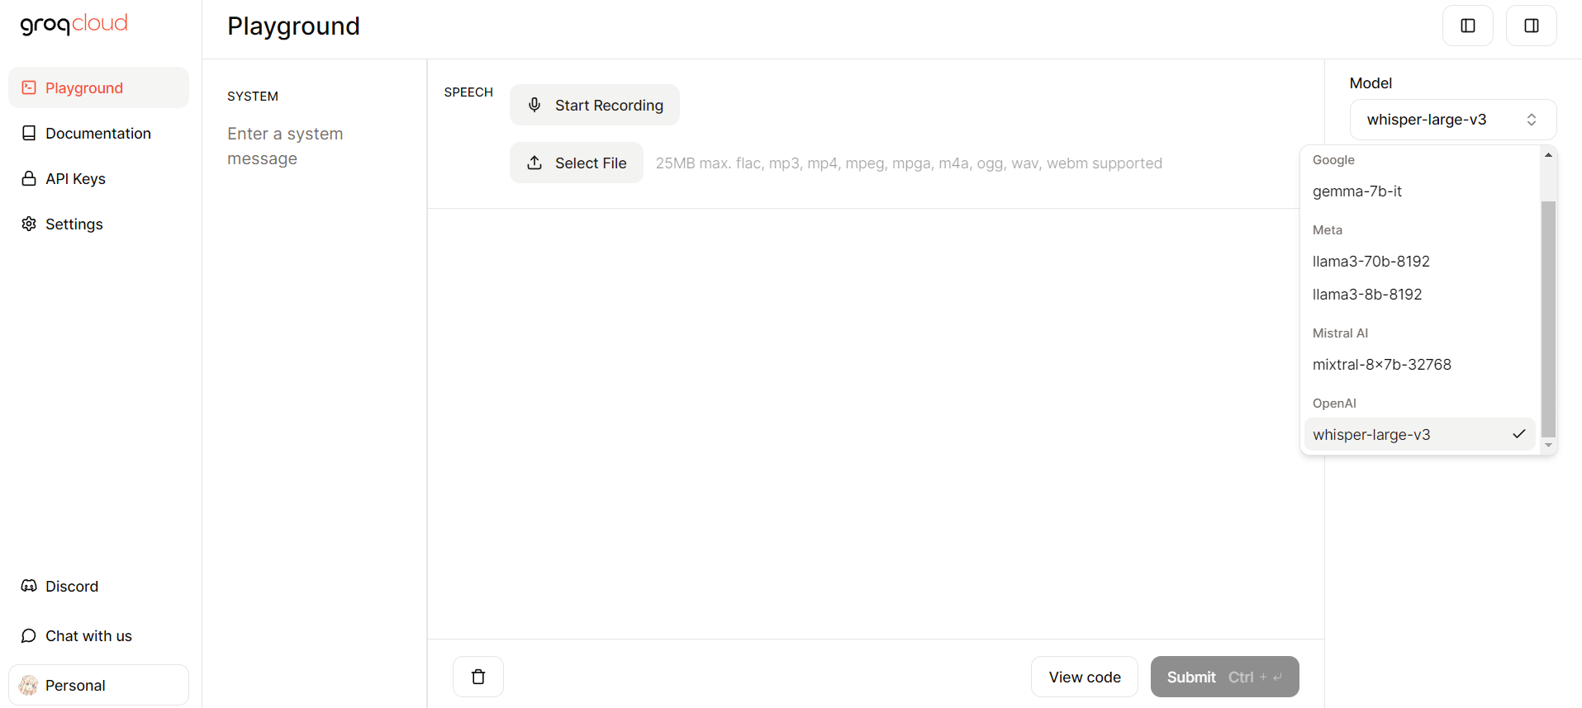
Task: Submit the request
Action: point(1225,677)
